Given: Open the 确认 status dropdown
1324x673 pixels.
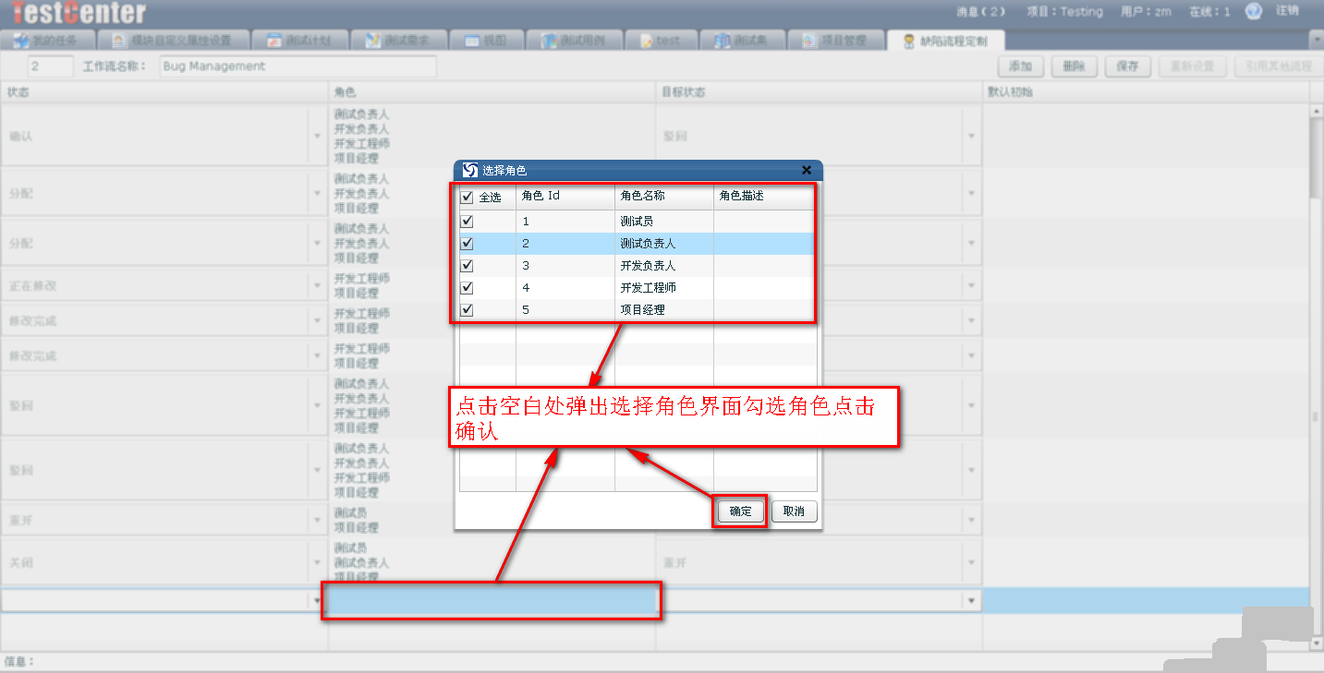Looking at the screenshot, I should click(x=317, y=136).
